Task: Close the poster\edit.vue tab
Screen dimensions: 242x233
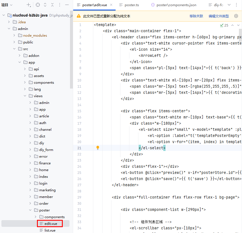Action: 111,5
